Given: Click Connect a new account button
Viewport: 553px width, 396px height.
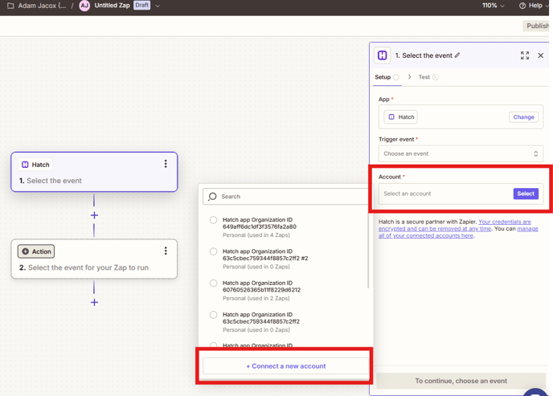Looking at the screenshot, I should tap(285, 366).
